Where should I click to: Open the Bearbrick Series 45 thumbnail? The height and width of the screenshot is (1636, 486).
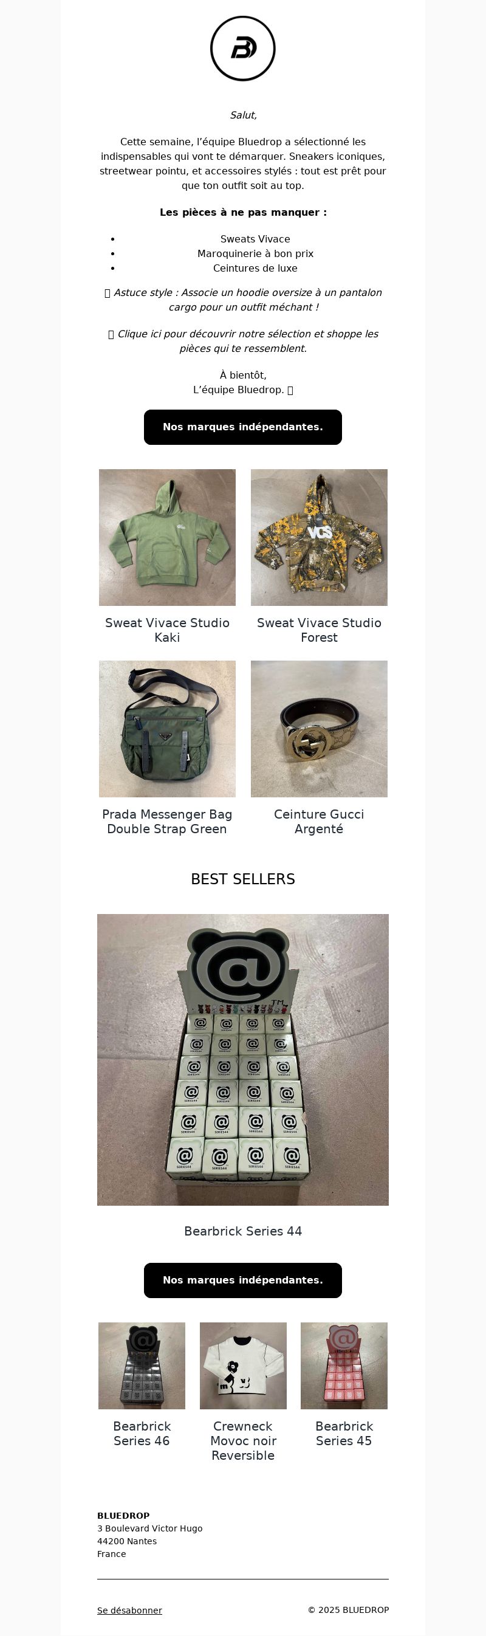(x=344, y=1366)
